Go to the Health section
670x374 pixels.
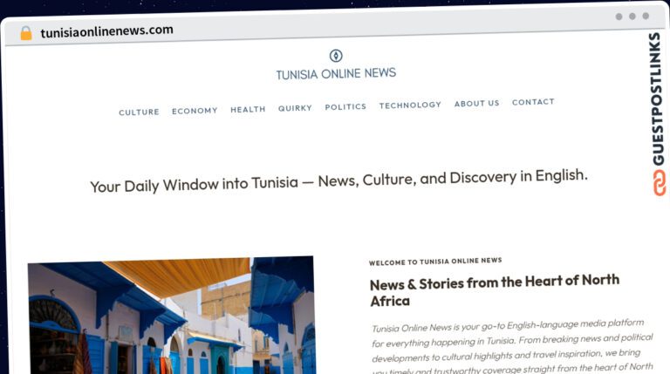[248, 109]
